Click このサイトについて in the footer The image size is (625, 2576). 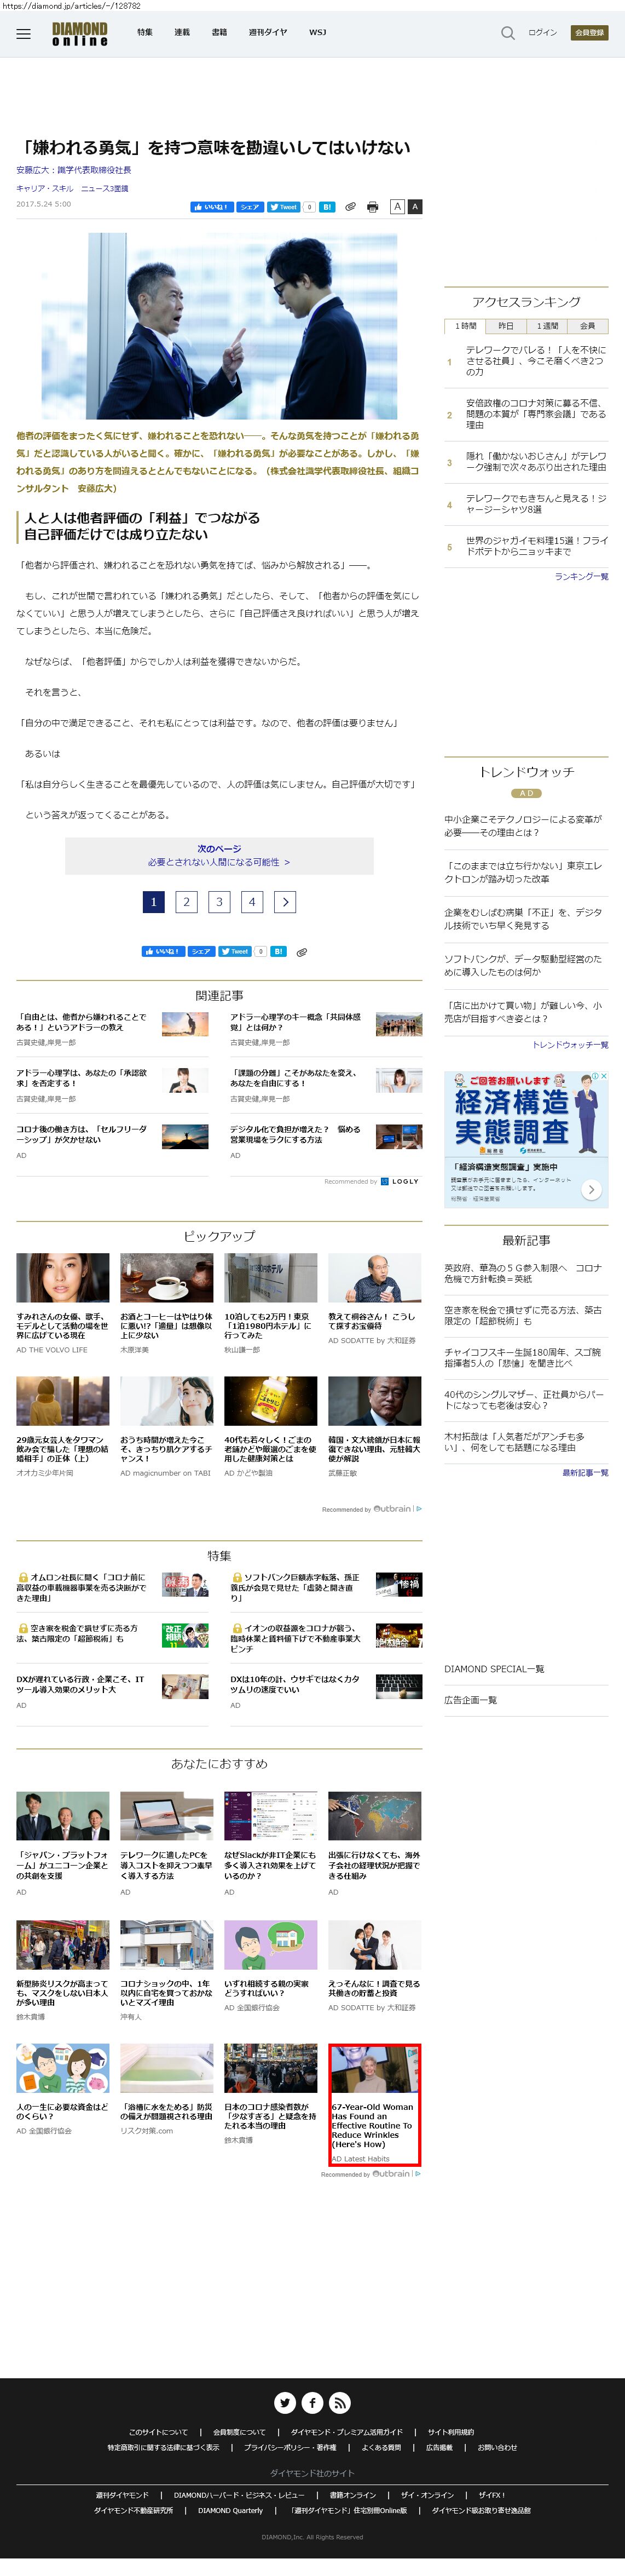click(x=158, y=2432)
